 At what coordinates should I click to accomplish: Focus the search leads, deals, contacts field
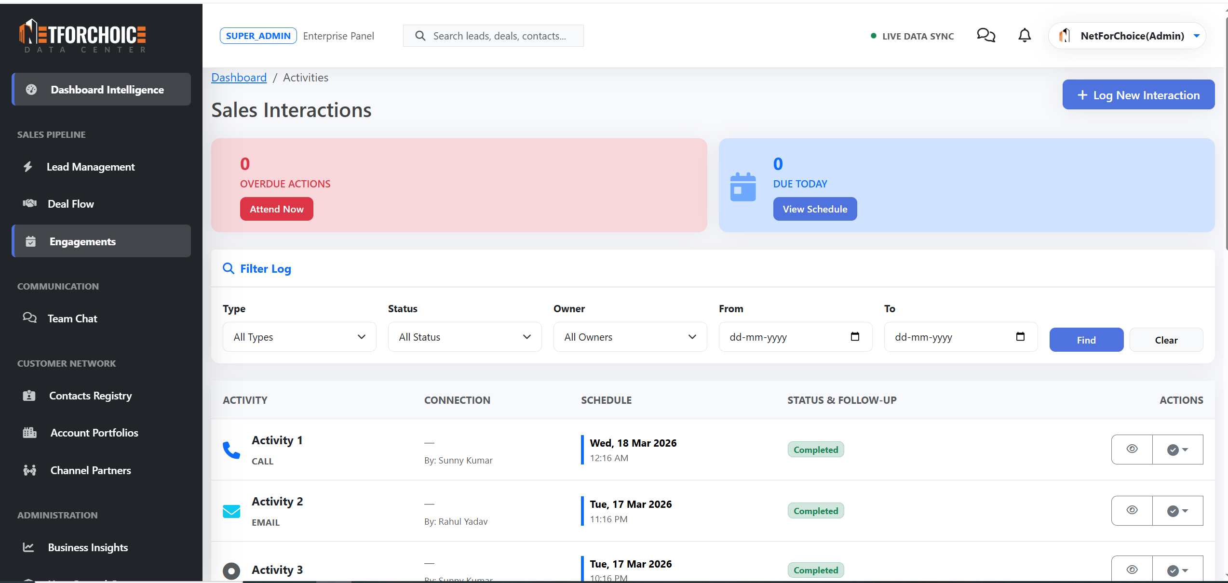(x=499, y=36)
